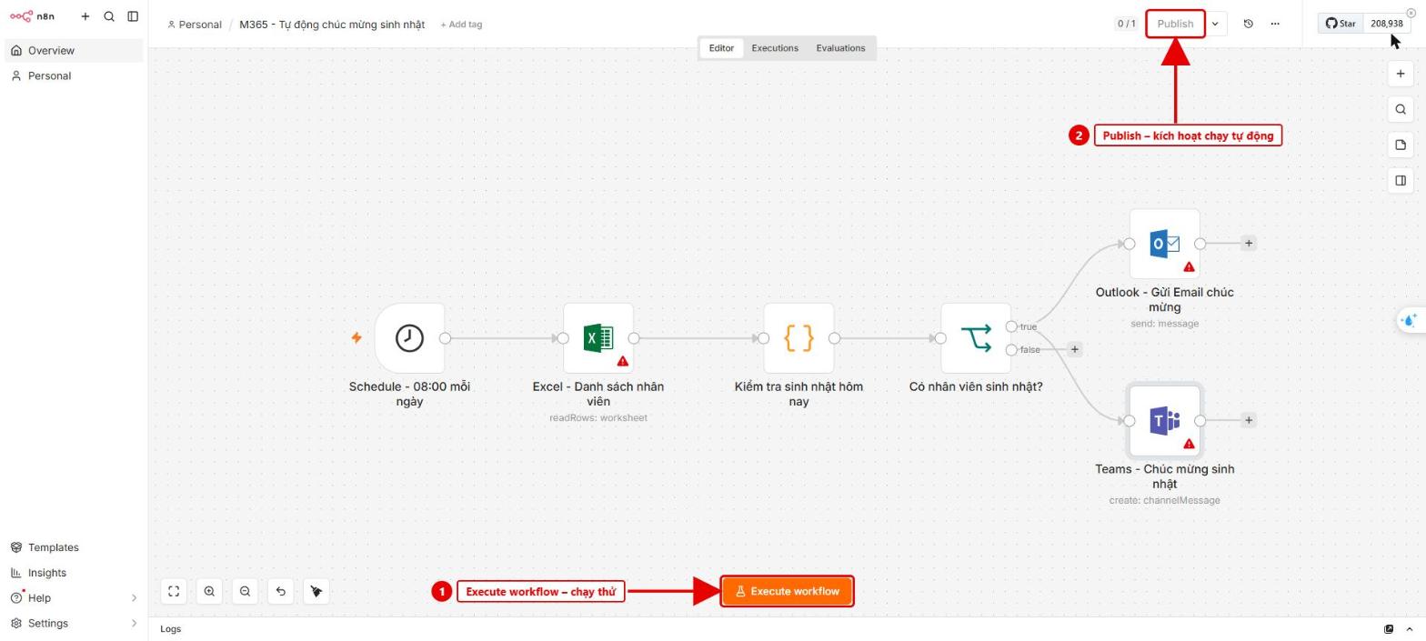Add node after Outlook node plus
This screenshot has height=641, width=1426.
pyautogui.click(x=1249, y=244)
